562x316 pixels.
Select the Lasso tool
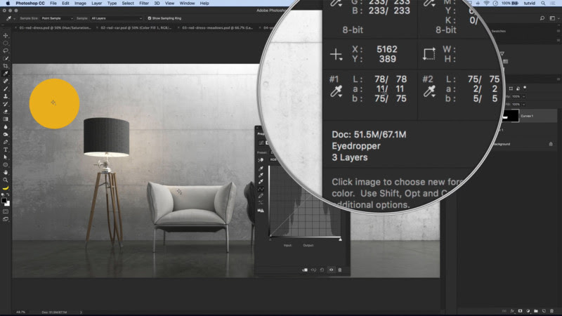[x=6, y=51]
